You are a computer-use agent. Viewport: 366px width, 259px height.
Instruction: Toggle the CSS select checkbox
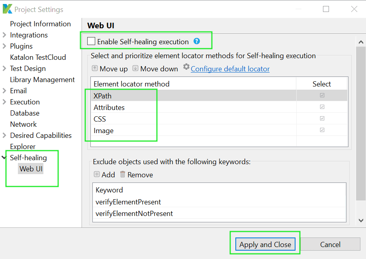pyautogui.click(x=322, y=118)
